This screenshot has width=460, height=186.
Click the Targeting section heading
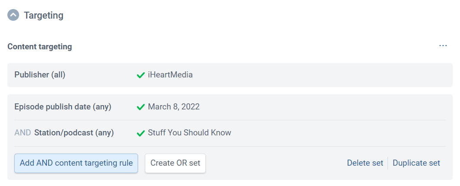(43, 15)
